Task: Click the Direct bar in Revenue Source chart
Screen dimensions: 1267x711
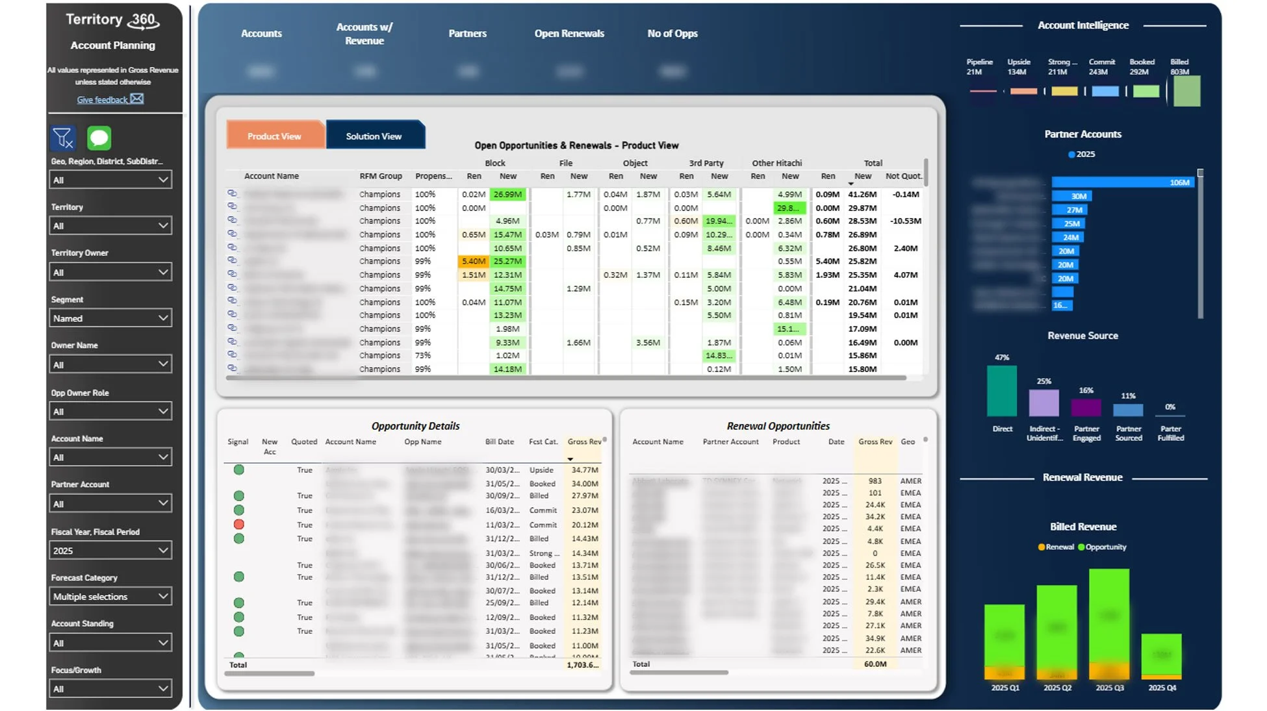Action: coord(1001,392)
